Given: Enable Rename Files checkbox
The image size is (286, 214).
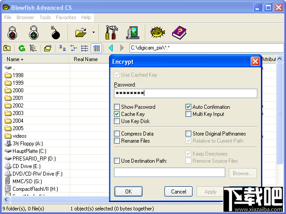Looking at the screenshot, I should pos(117,141).
